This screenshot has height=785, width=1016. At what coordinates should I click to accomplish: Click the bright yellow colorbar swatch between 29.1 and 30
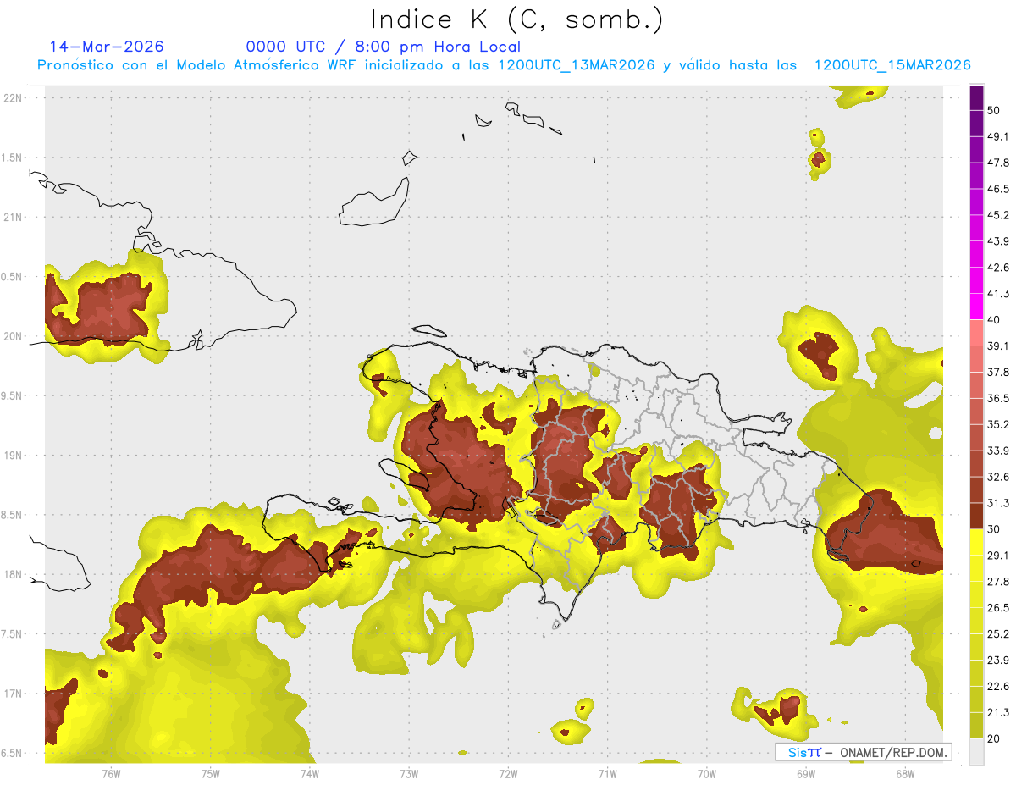point(976,542)
